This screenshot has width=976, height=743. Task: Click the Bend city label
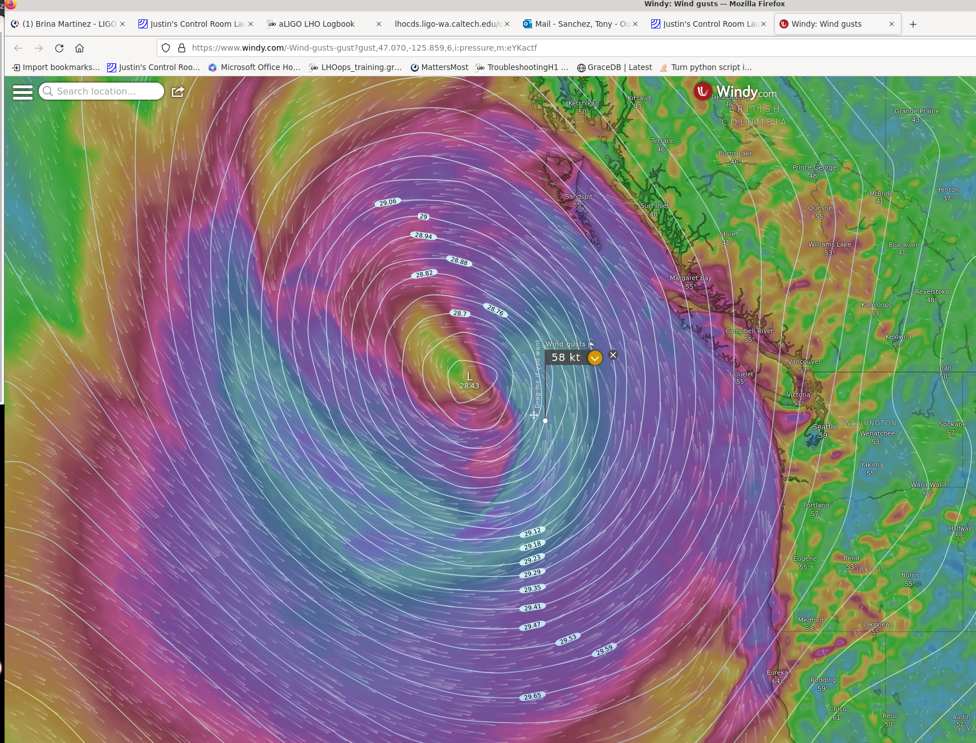pos(851,562)
